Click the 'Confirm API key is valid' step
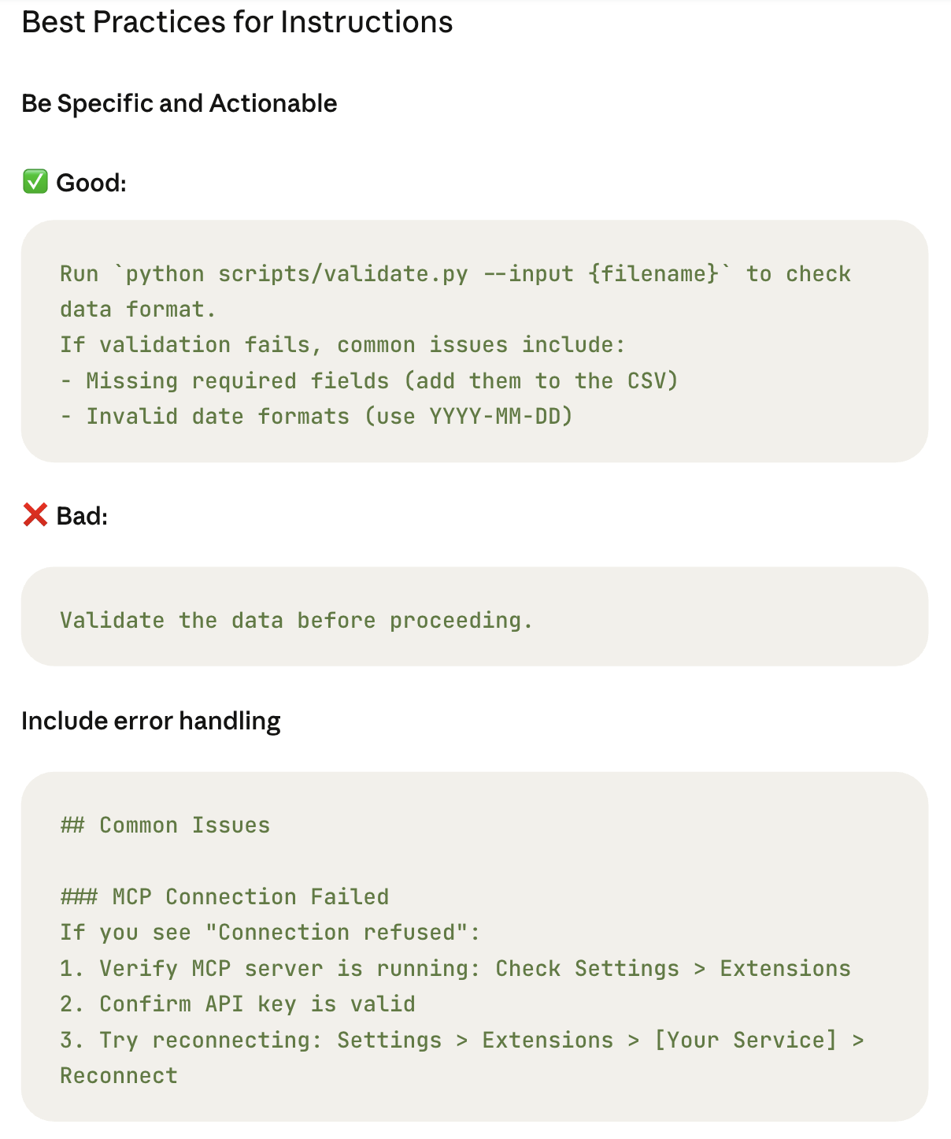The image size is (951, 1139). click(x=238, y=1004)
